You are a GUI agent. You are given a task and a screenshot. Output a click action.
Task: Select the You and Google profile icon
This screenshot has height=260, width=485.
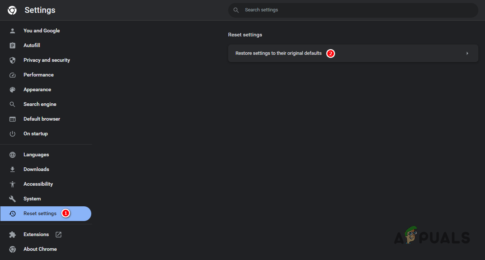[13, 31]
